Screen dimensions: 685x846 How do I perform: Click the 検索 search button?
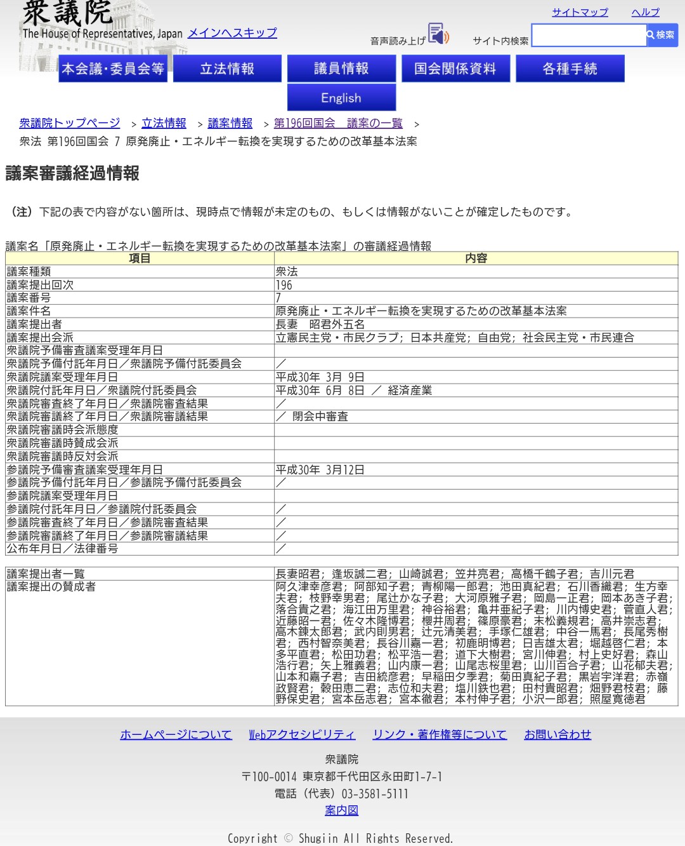click(x=662, y=35)
